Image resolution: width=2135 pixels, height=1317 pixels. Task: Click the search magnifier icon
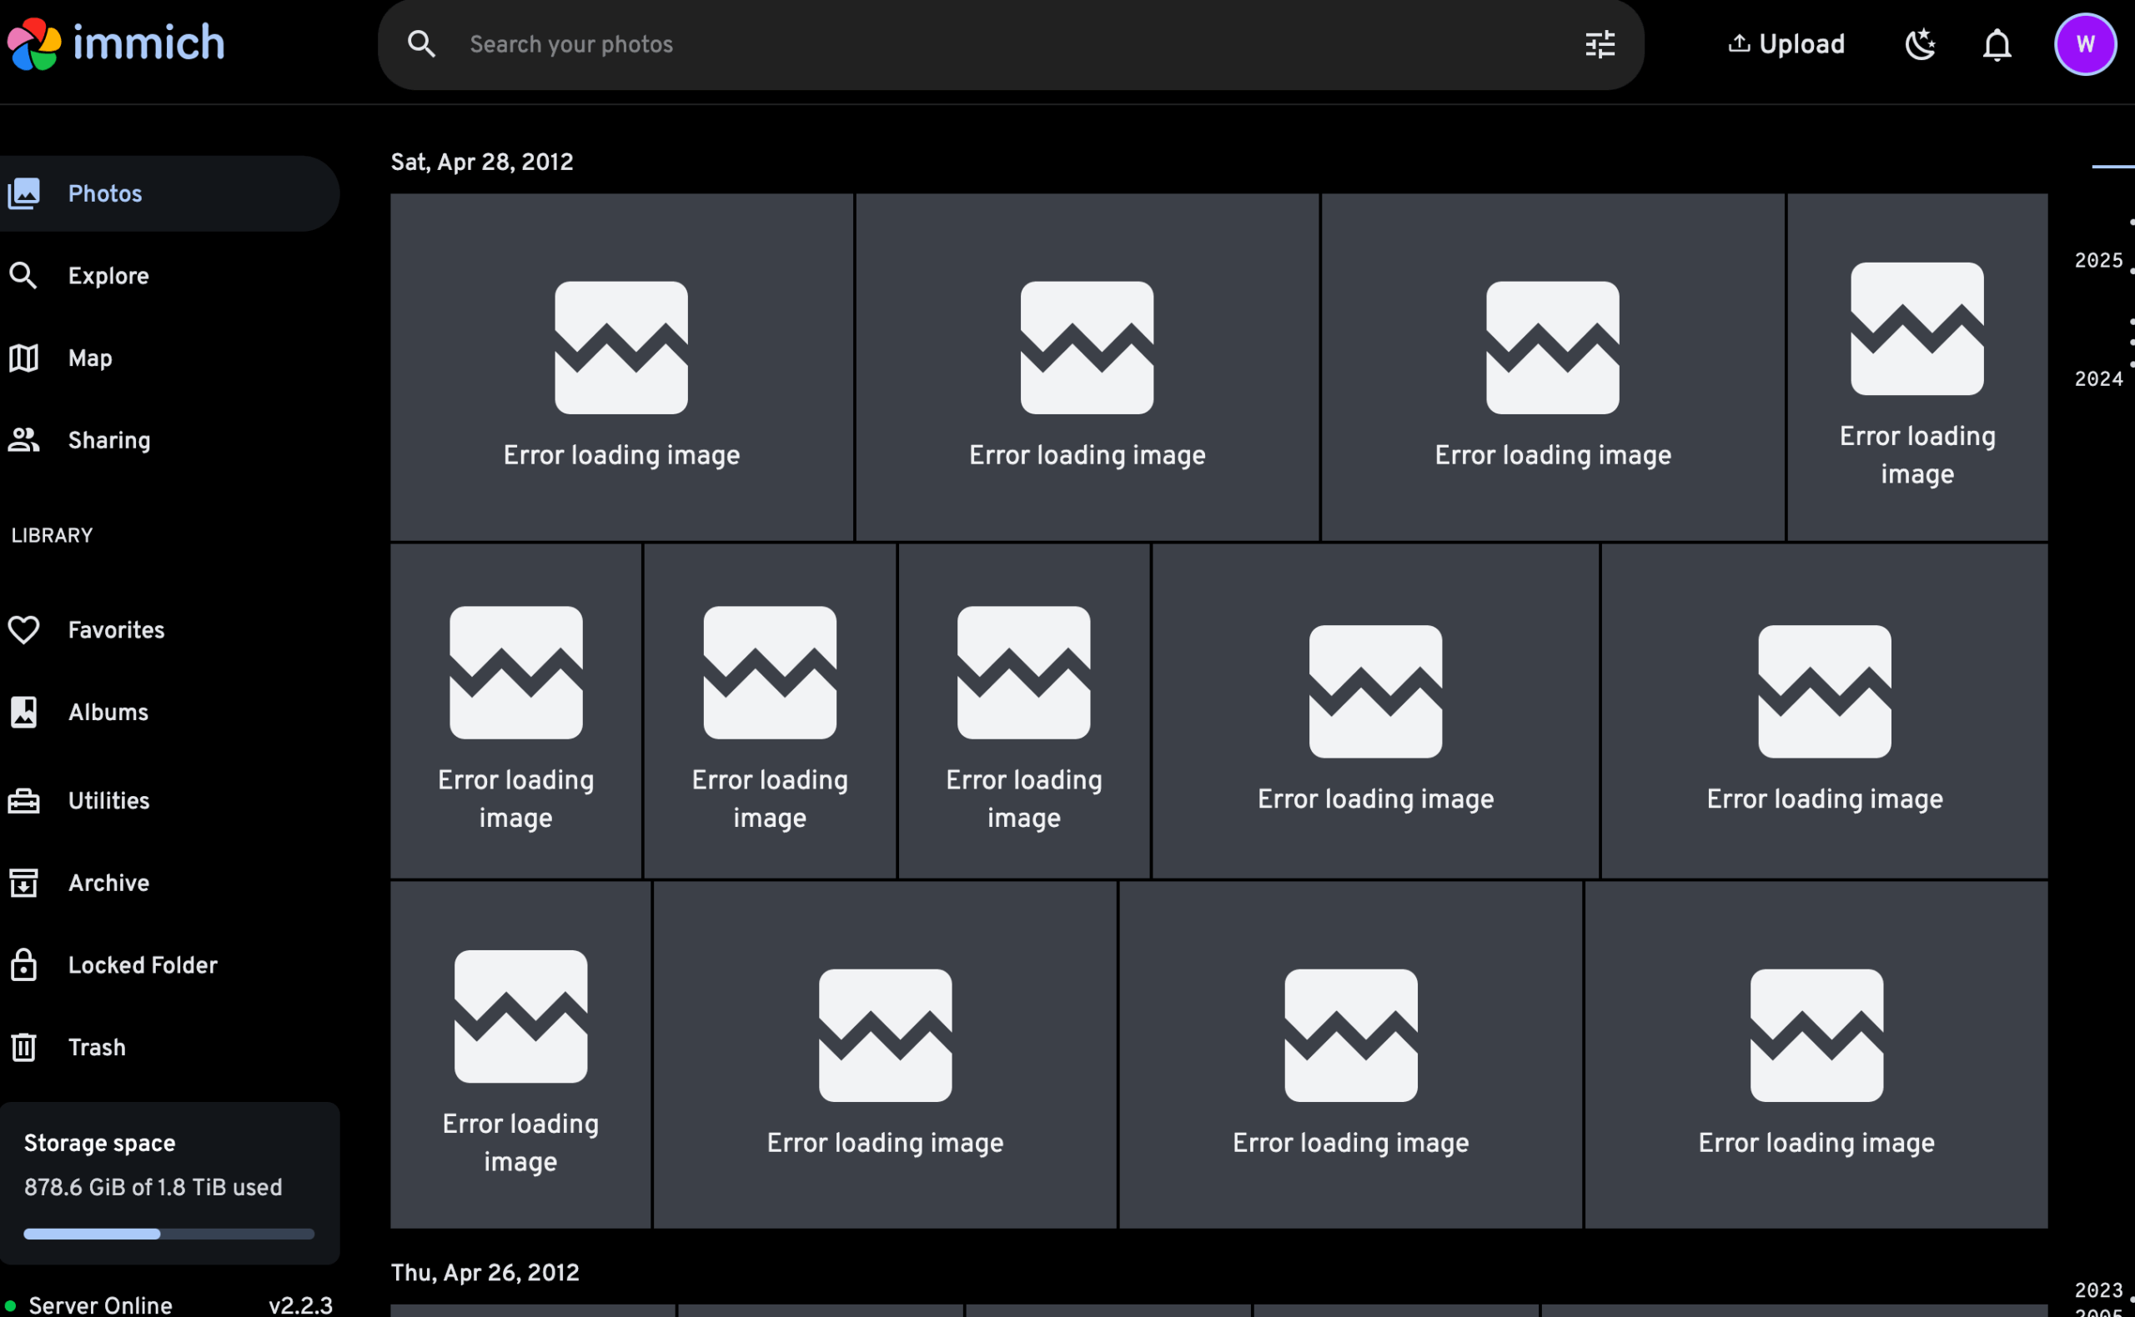pos(421,43)
